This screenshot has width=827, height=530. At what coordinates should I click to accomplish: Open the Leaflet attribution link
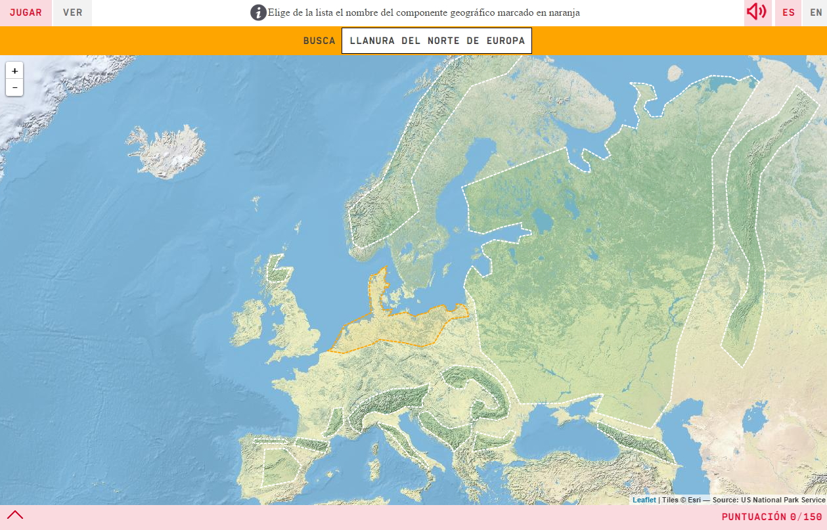(x=644, y=500)
